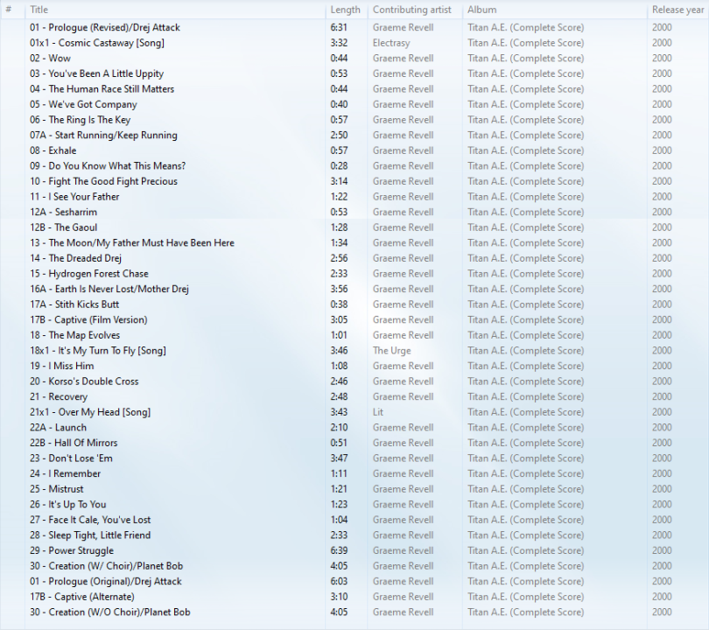Click the length '6:31' of Prologue (Revised)
Image resolution: width=709 pixels, height=630 pixels.
point(339,28)
